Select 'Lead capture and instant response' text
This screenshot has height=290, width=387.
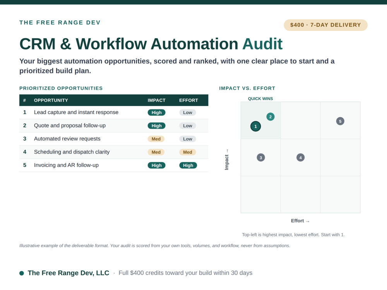(76, 112)
